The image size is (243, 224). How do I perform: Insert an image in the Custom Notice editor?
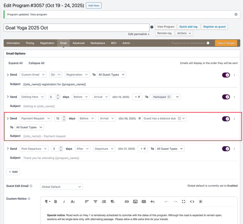pyautogui.click(x=135, y=202)
